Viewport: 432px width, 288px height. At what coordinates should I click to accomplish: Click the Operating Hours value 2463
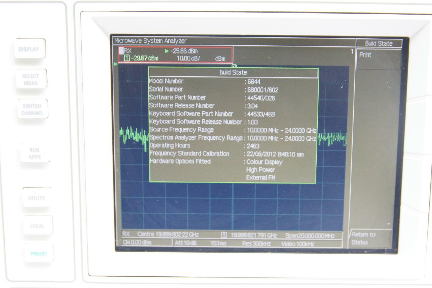click(253, 146)
